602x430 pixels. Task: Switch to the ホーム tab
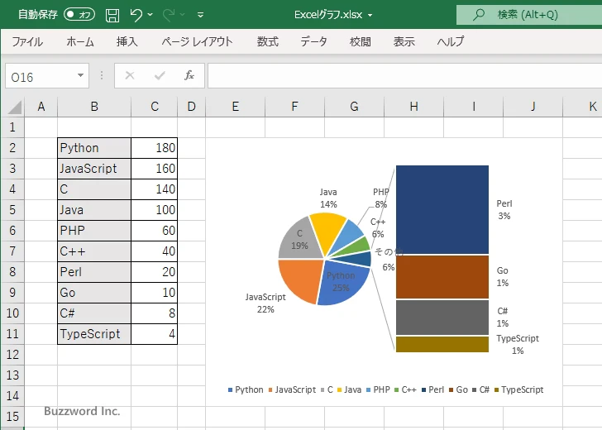[80, 41]
